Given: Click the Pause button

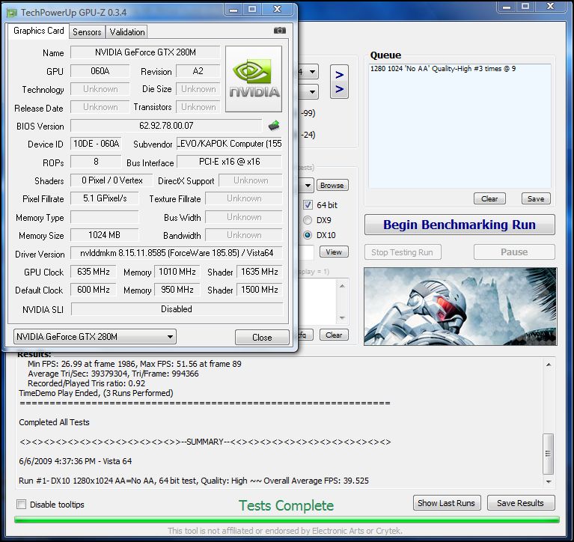Looking at the screenshot, I should pos(514,252).
